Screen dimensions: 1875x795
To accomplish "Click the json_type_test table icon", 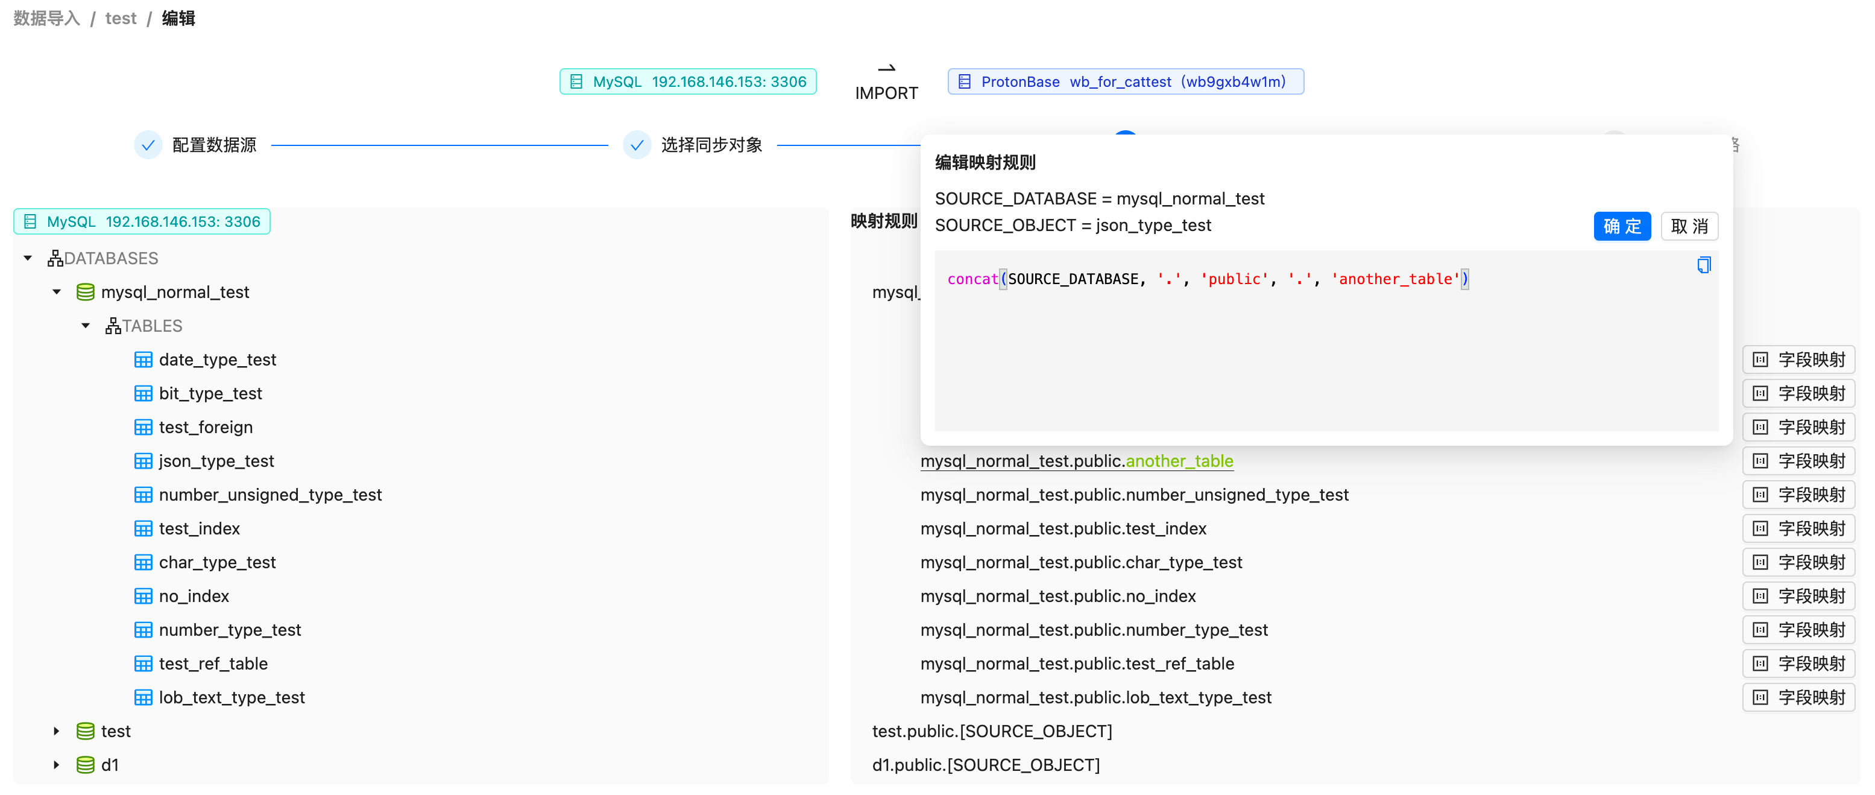I will click(x=143, y=461).
